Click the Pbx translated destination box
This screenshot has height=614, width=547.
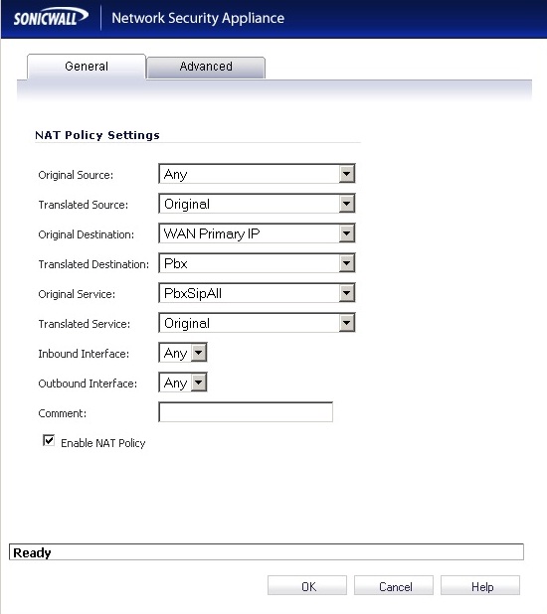tap(257, 263)
